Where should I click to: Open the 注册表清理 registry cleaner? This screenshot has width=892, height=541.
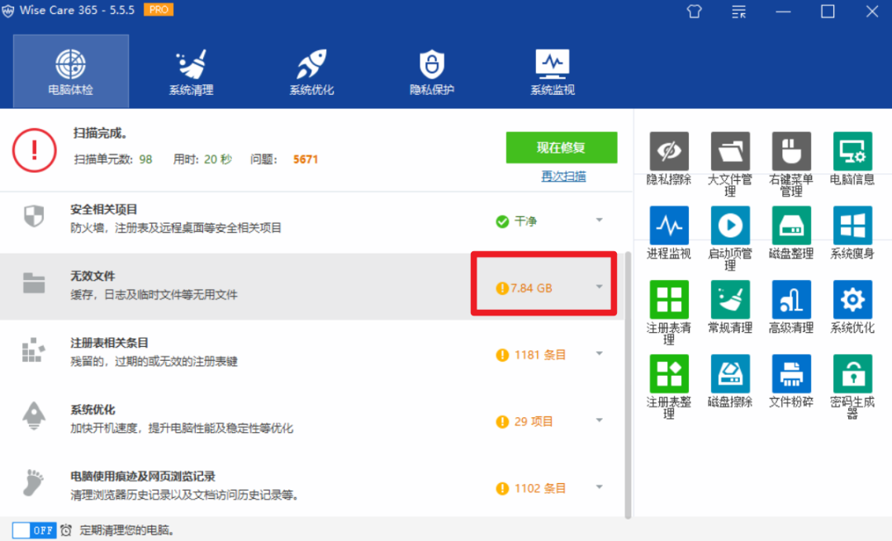tap(669, 299)
